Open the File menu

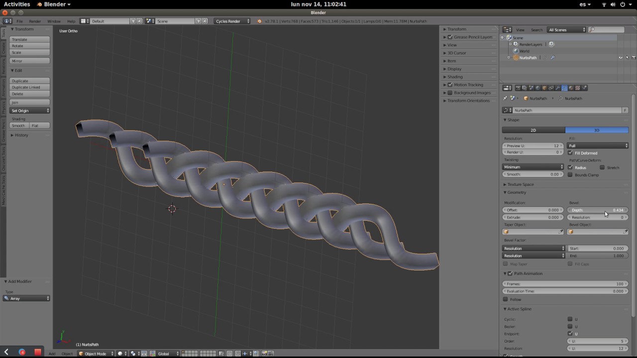19,21
